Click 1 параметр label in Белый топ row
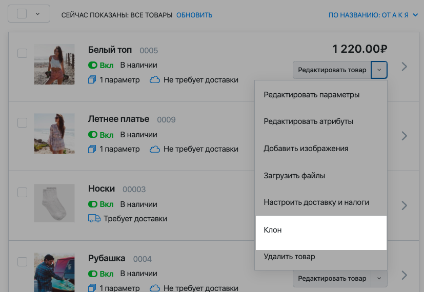This screenshot has height=292, width=424. pyautogui.click(x=119, y=80)
